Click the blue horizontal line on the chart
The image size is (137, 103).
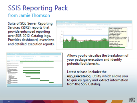[x=86, y=35]
